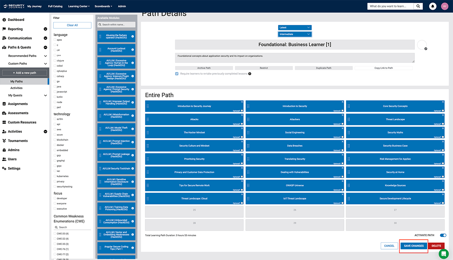453x260 pixels.
Task: Open the Latest version dropdown
Action: 295,28
